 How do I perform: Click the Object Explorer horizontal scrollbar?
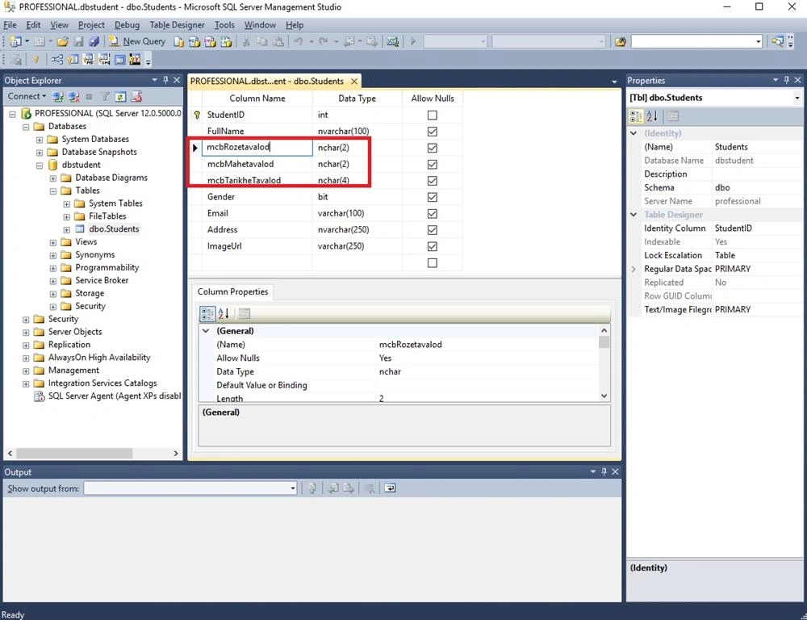[x=94, y=454]
